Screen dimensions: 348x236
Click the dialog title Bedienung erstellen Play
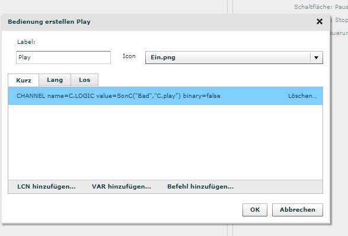pos(49,22)
